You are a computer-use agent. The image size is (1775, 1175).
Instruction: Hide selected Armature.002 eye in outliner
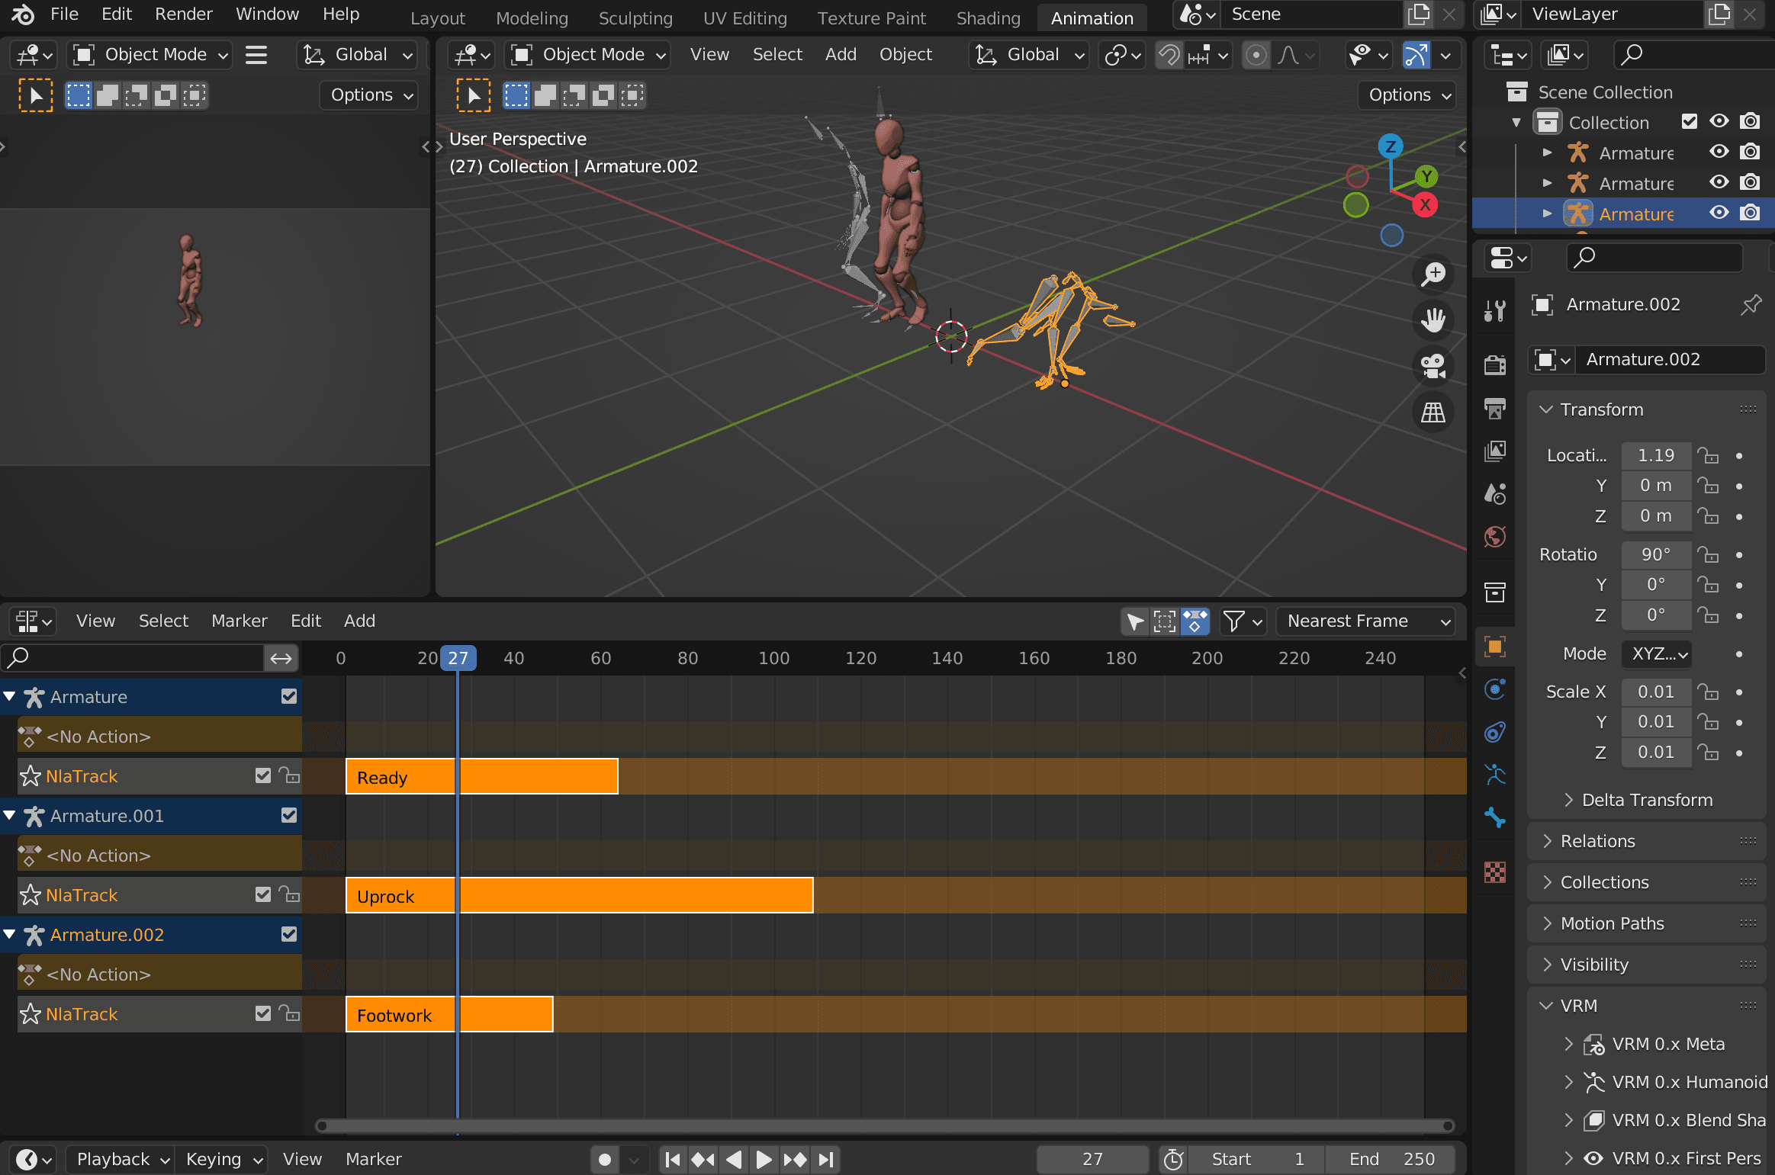click(x=1719, y=213)
